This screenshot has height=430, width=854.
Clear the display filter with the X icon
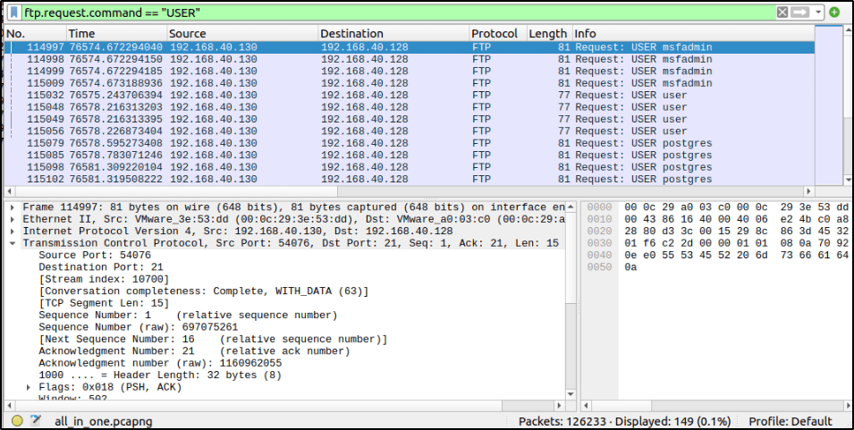pyautogui.click(x=782, y=13)
